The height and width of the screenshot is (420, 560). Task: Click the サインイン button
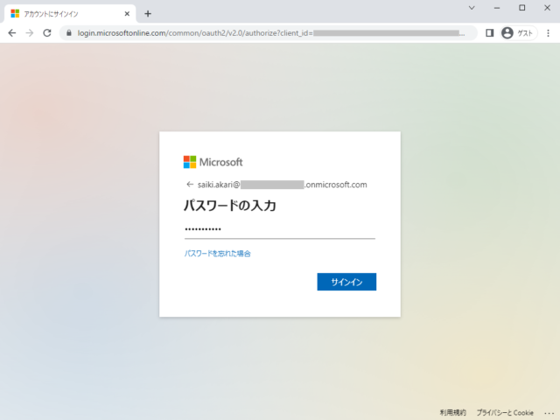click(346, 282)
